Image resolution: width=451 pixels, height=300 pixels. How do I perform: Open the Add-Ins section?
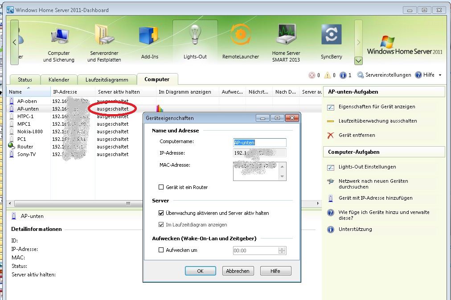tap(149, 42)
